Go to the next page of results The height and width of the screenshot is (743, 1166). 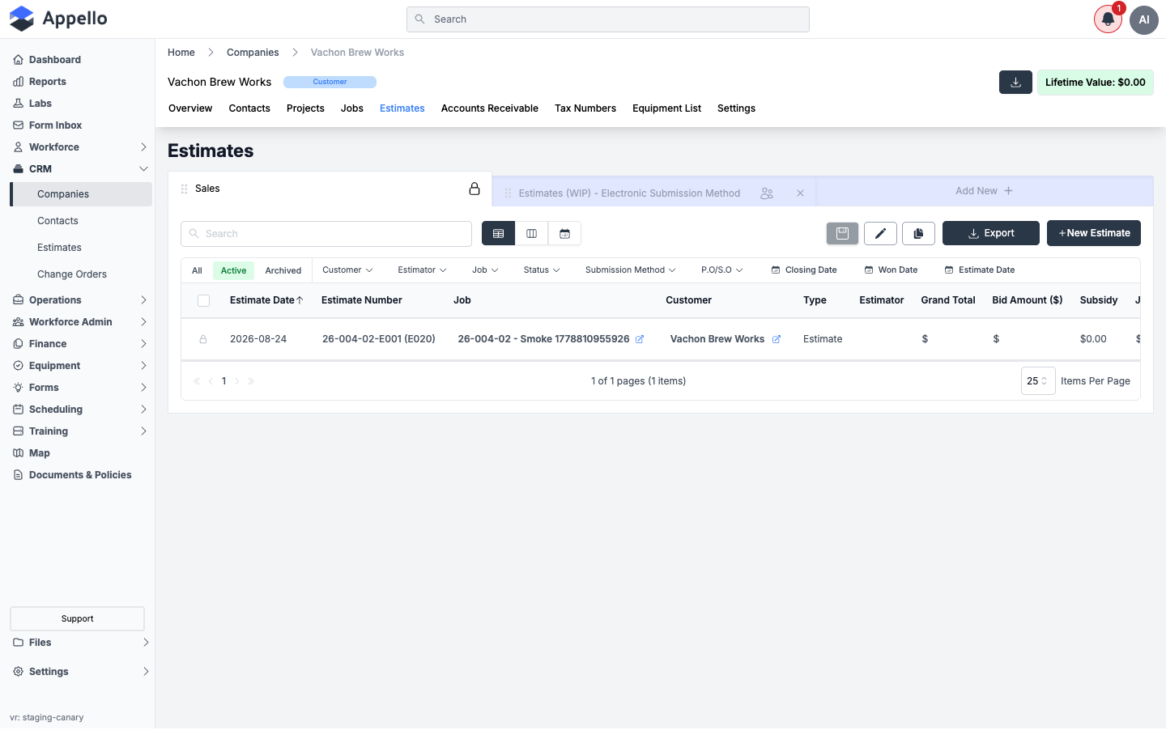[237, 381]
